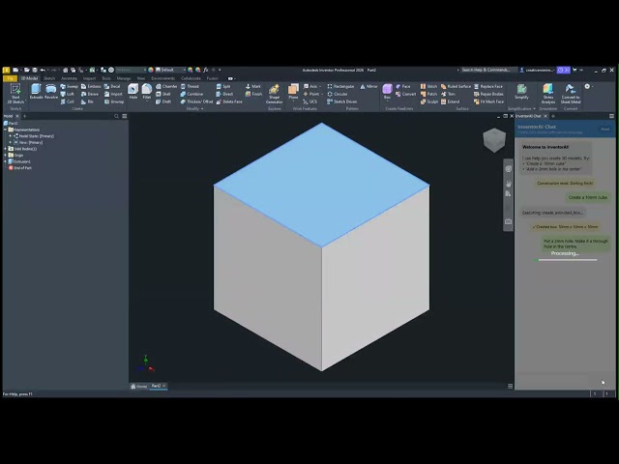Open the fx parameters icon

pos(205,70)
